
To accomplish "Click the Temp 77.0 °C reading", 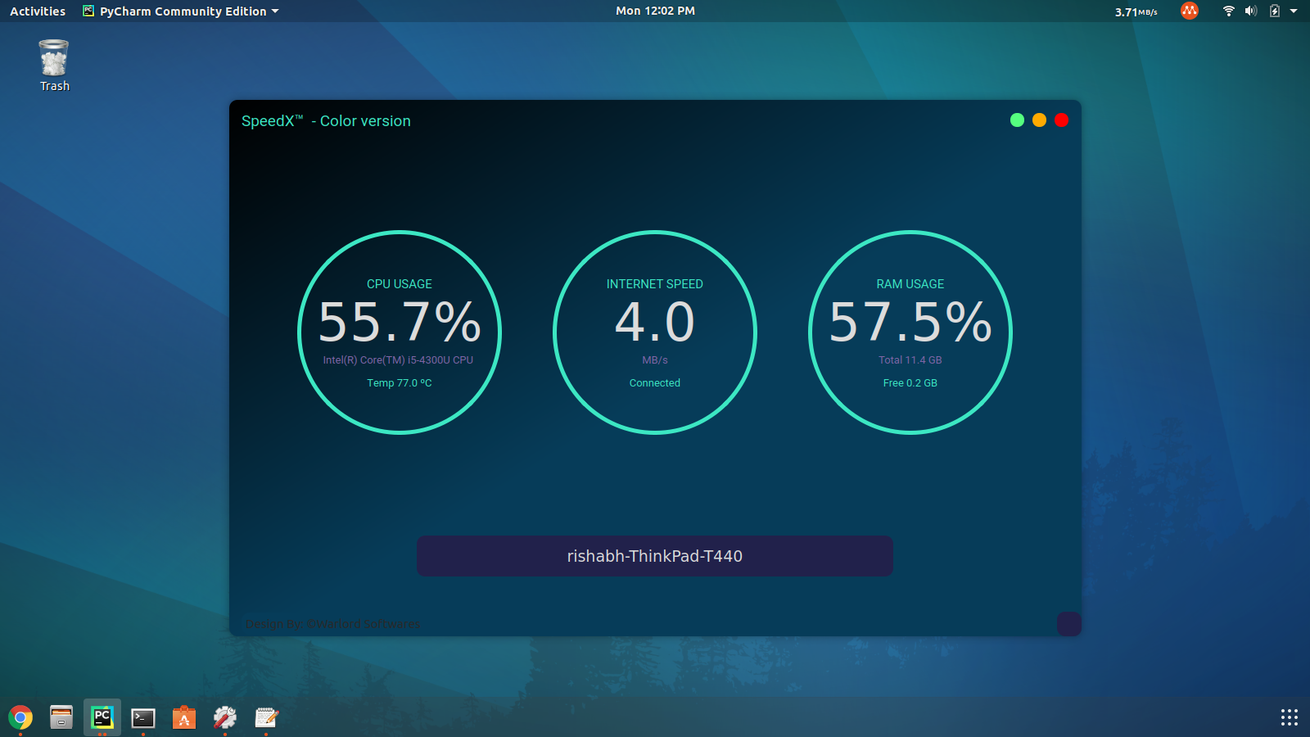I will tap(400, 383).
